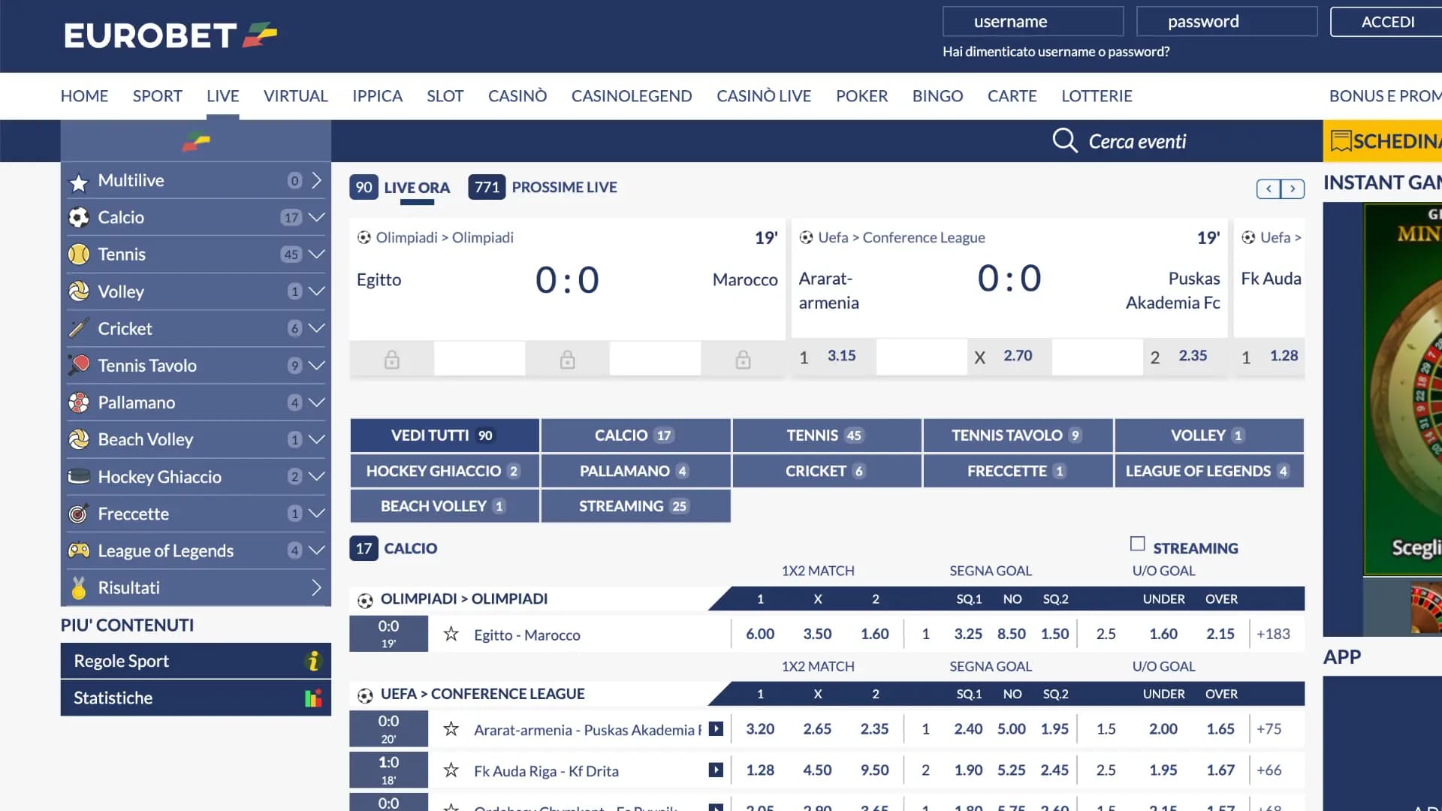This screenshot has width=1442, height=811.
Task: Click forgotten username or password link
Action: [x=1055, y=52]
